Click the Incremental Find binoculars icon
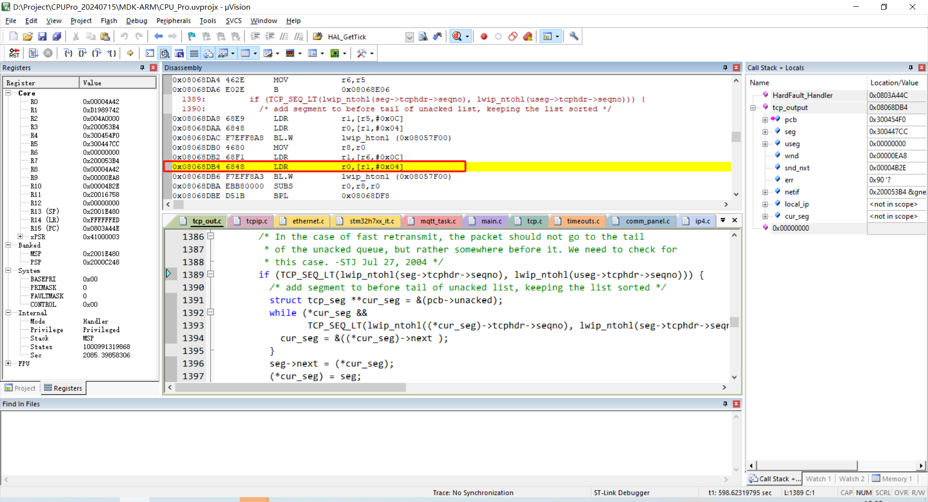 point(437,37)
